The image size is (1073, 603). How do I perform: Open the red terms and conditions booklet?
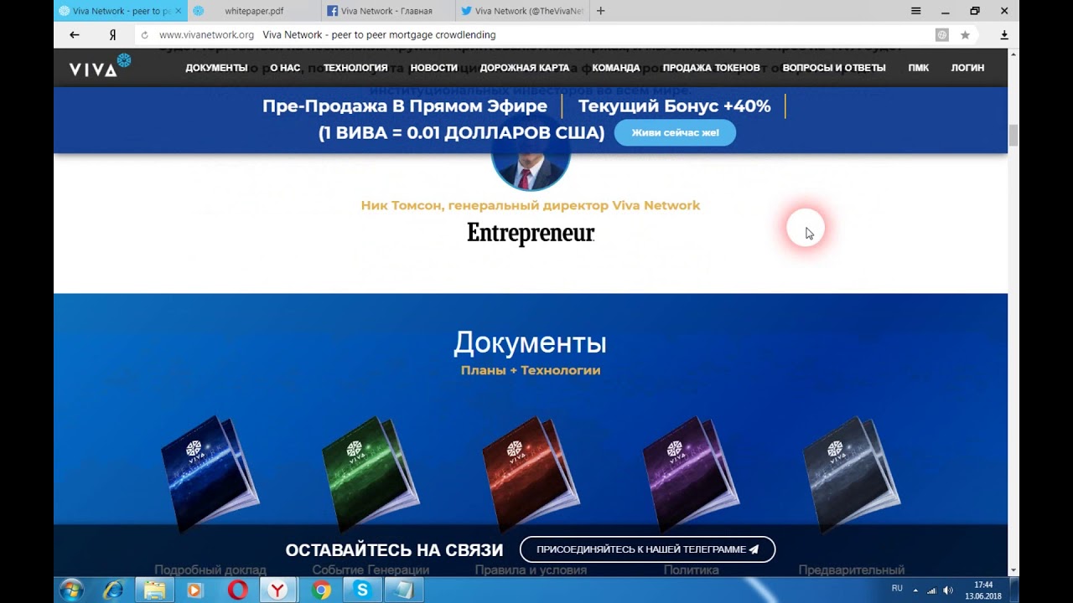click(x=531, y=473)
